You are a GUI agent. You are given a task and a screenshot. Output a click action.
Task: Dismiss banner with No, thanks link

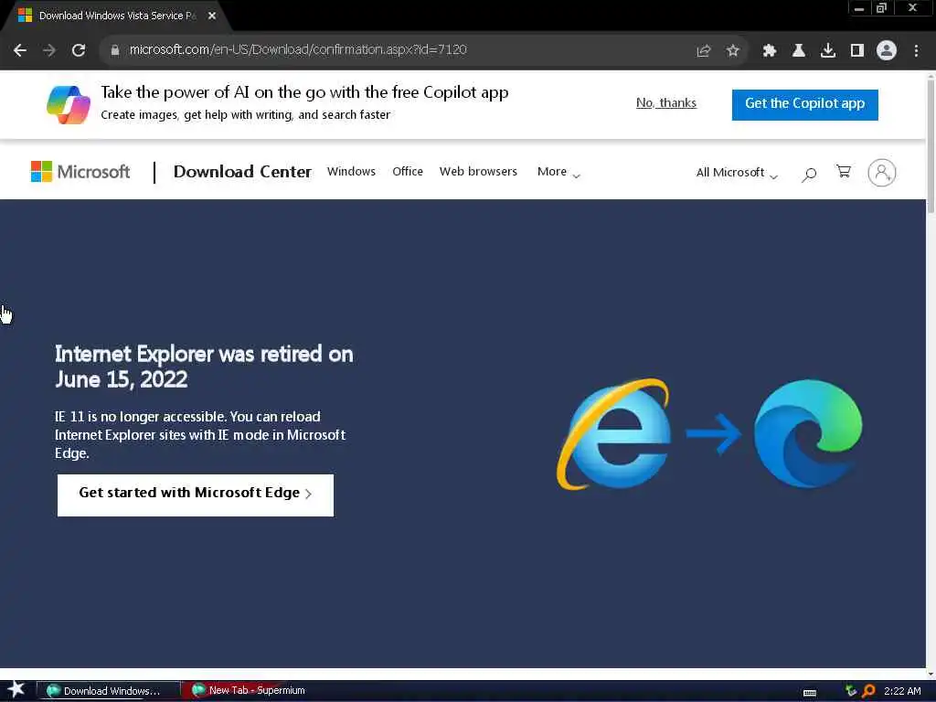666,102
